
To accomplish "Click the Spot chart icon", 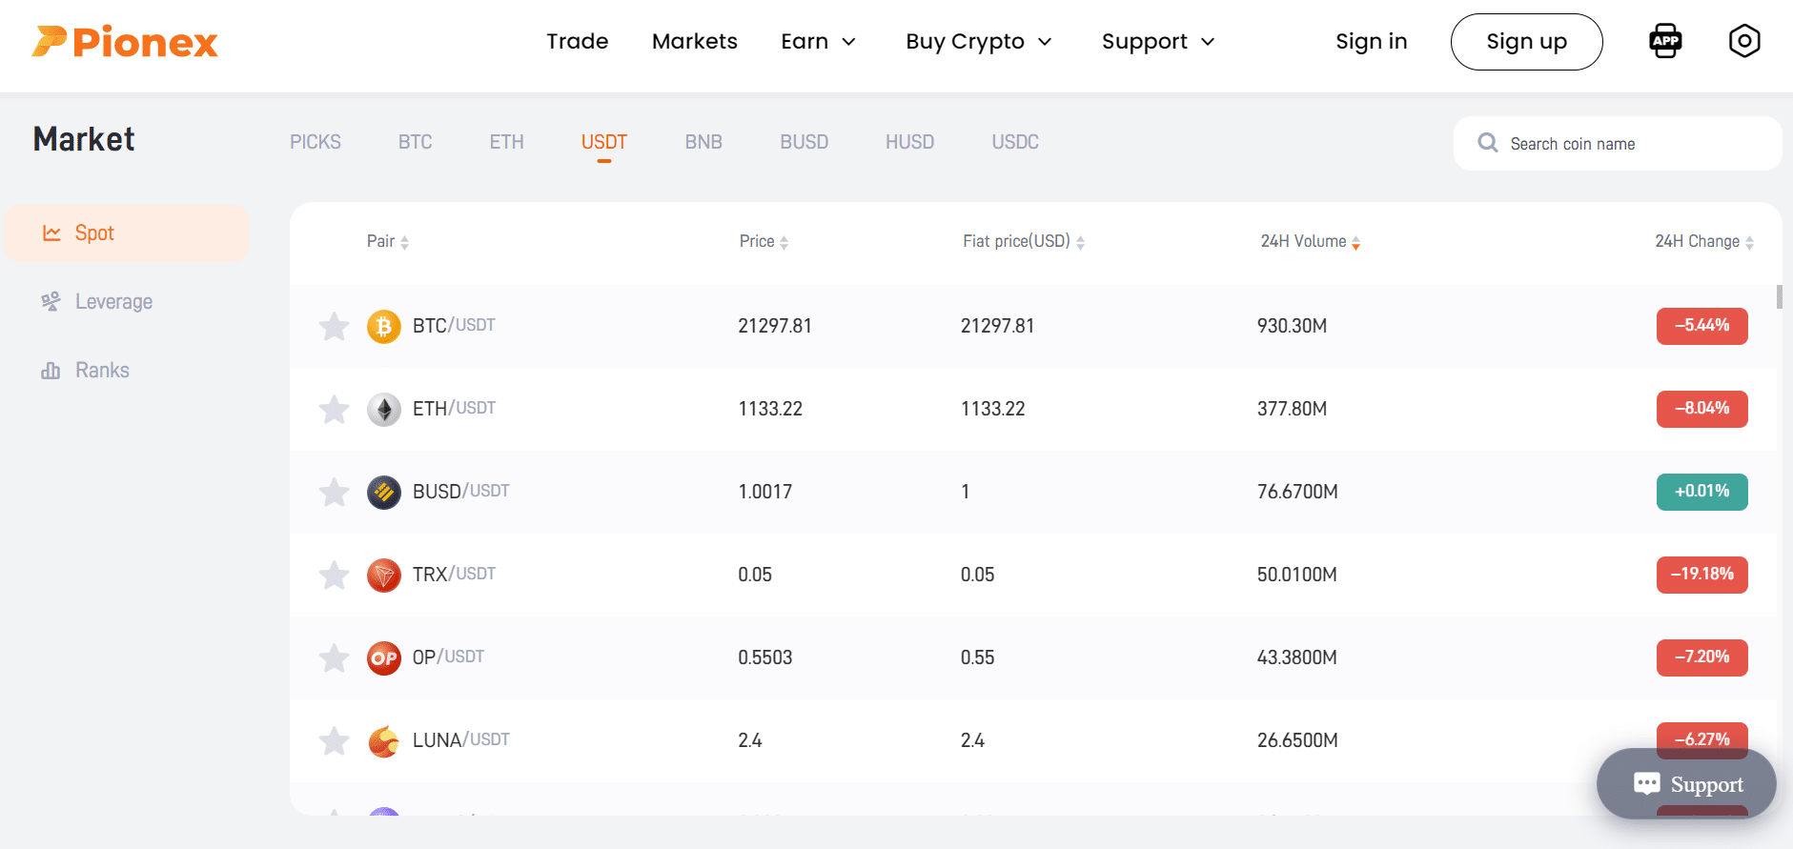I will pyautogui.click(x=51, y=233).
